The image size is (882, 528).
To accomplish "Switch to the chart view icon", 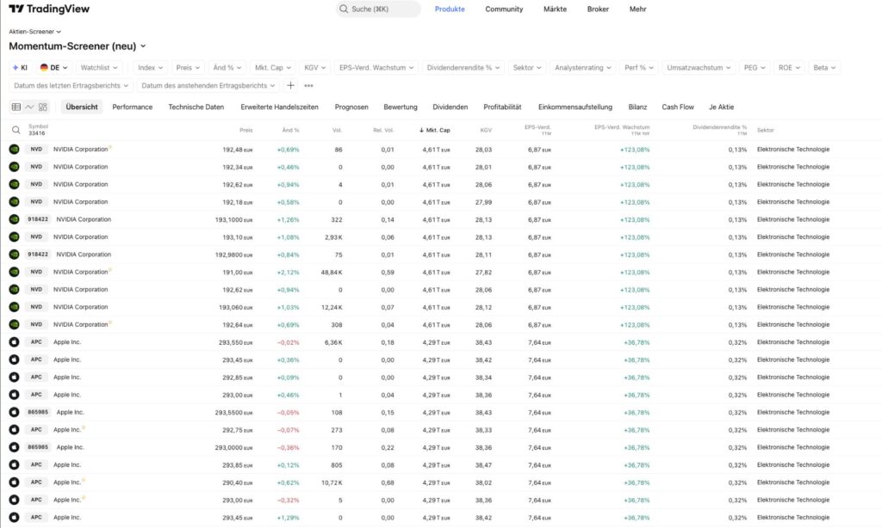I will [29, 107].
